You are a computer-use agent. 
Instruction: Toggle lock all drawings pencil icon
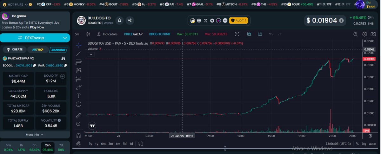pos(78,144)
